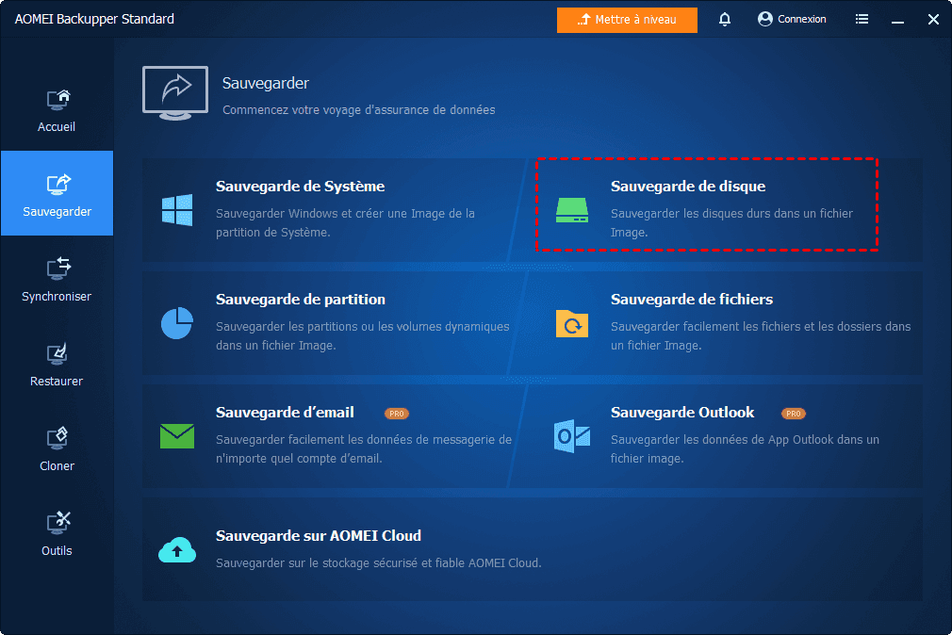Choose Sauvegarde de Système title

coord(300,187)
